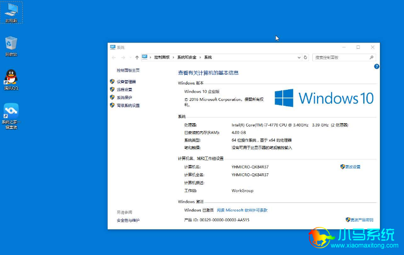This screenshot has height=255, width=404.
Task: Click shield icon beside 远程设置
Action: click(x=112, y=89)
